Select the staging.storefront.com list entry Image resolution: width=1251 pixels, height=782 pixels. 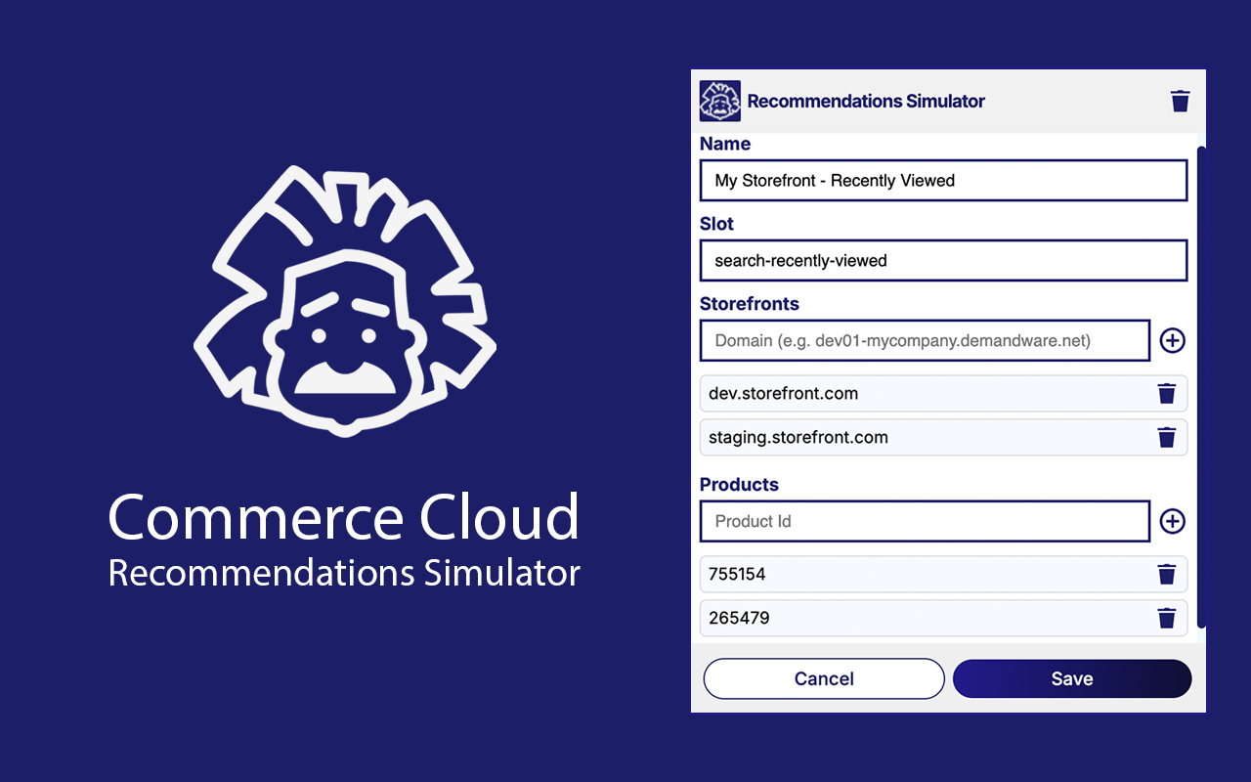click(x=880, y=437)
